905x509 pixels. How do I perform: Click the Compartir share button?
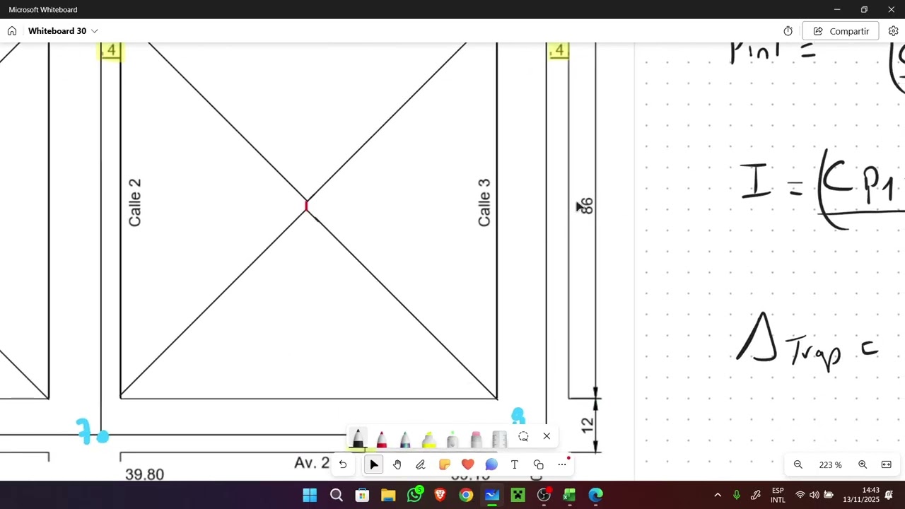[x=841, y=31]
